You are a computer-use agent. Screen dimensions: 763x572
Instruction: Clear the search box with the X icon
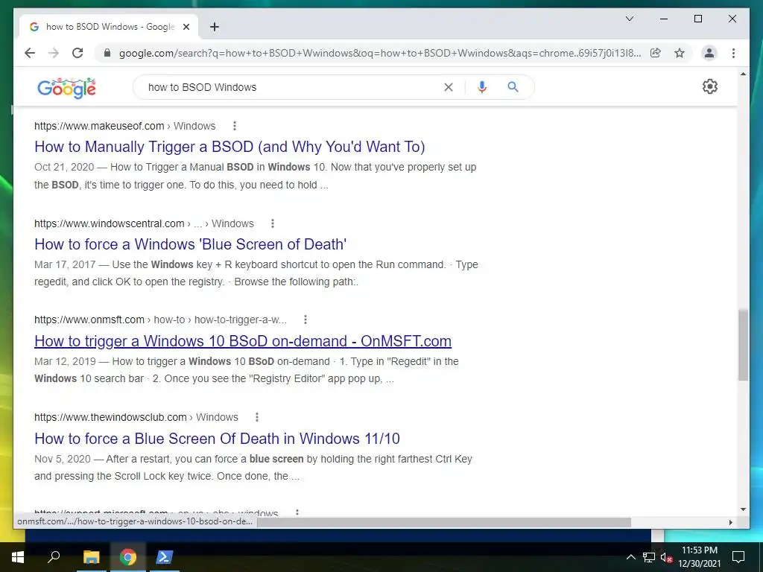pos(448,87)
